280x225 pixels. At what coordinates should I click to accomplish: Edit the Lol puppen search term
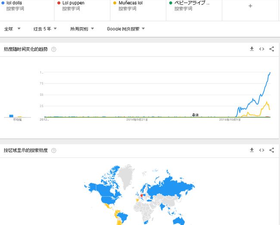coord(73,3)
